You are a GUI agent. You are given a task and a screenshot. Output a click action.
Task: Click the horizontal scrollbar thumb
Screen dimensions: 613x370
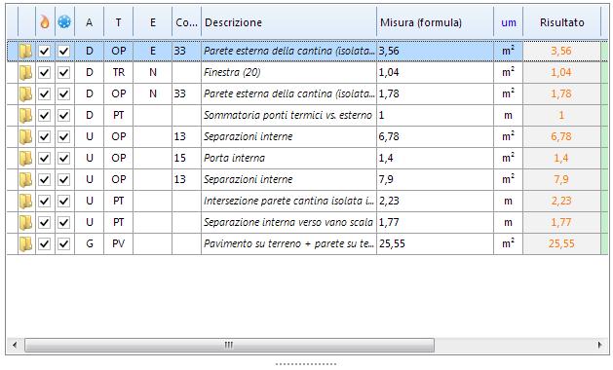(229, 345)
